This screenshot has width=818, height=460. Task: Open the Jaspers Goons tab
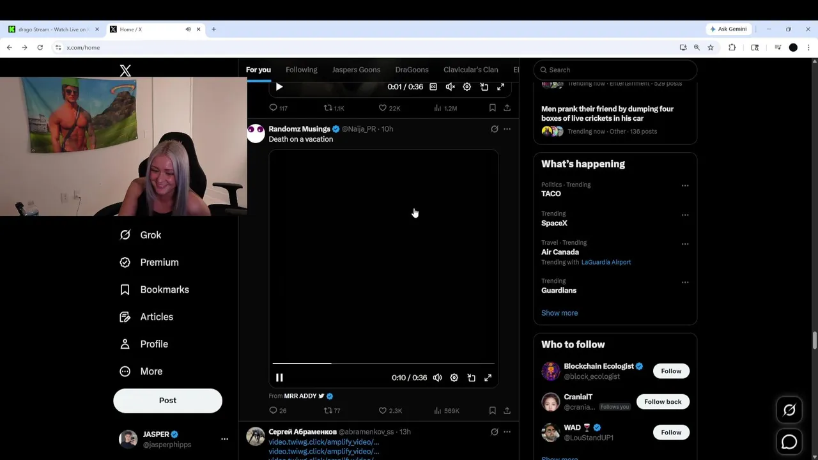click(356, 70)
